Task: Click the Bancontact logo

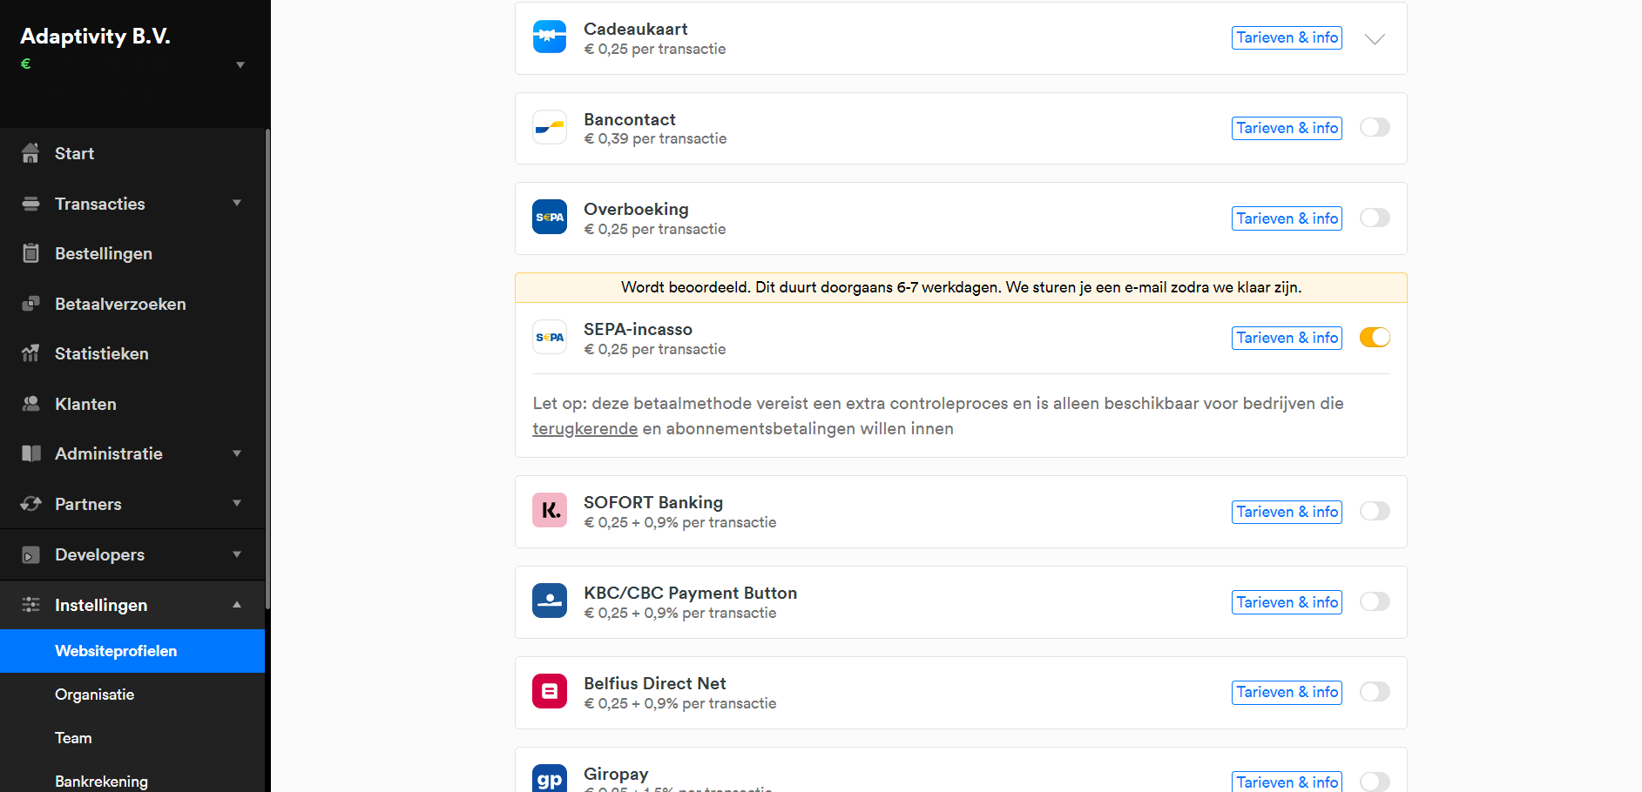Action: [550, 127]
